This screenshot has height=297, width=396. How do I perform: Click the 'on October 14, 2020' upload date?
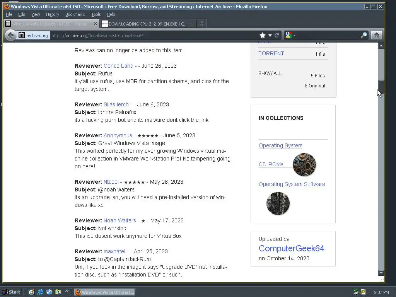(284, 258)
